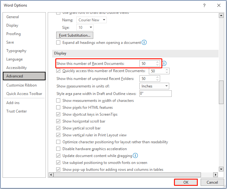This screenshot has height=189, width=227.
Task: Confirm settings with OK button
Action: (186, 182)
